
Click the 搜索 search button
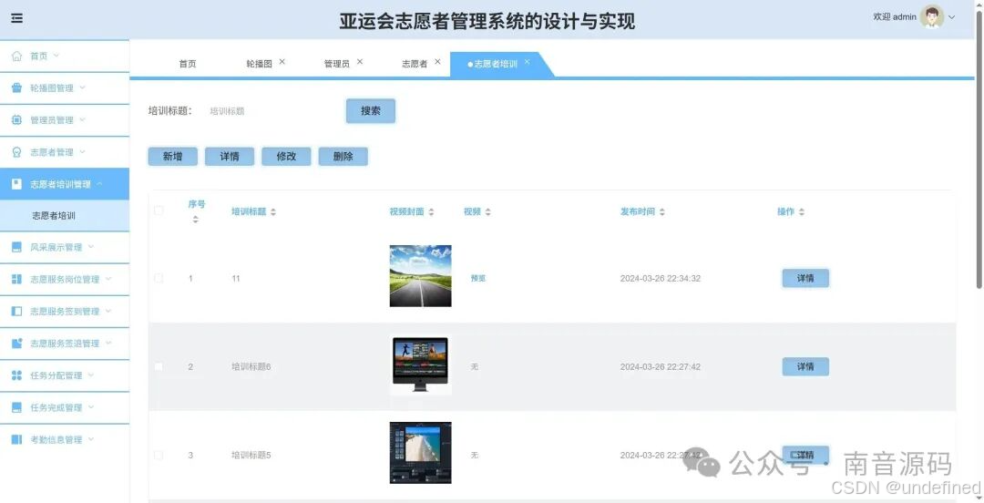371,111
